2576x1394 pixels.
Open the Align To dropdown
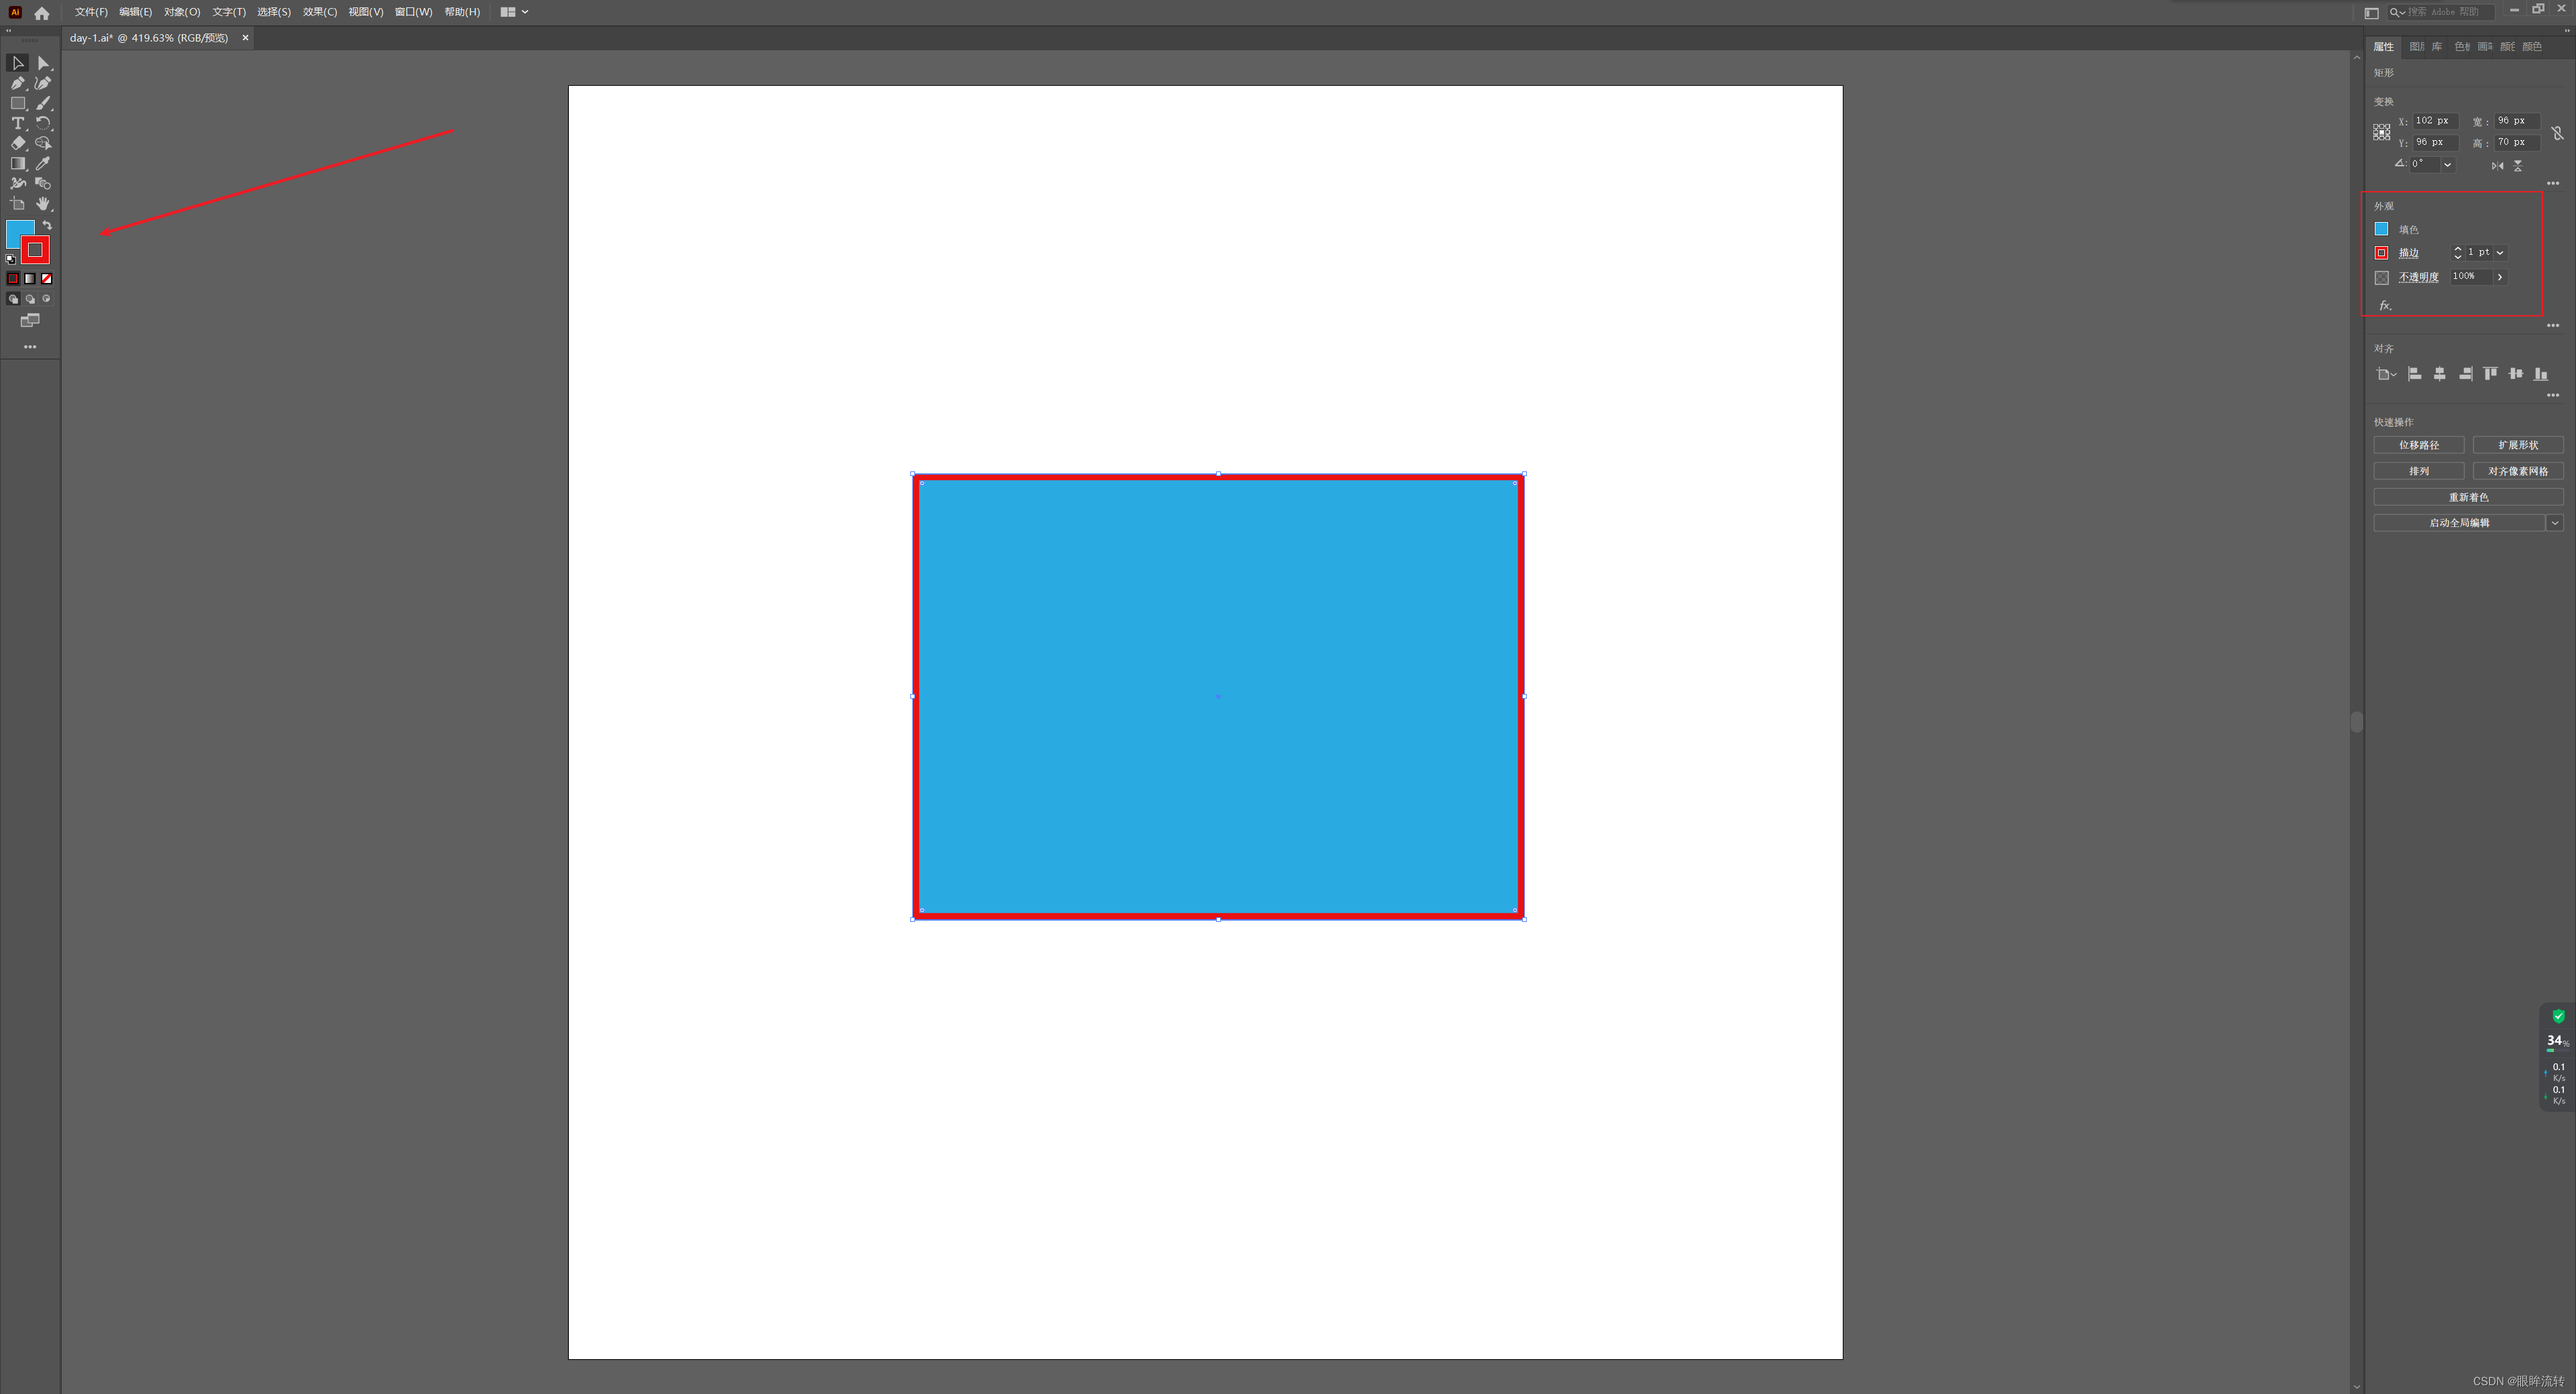(2386, 373)
